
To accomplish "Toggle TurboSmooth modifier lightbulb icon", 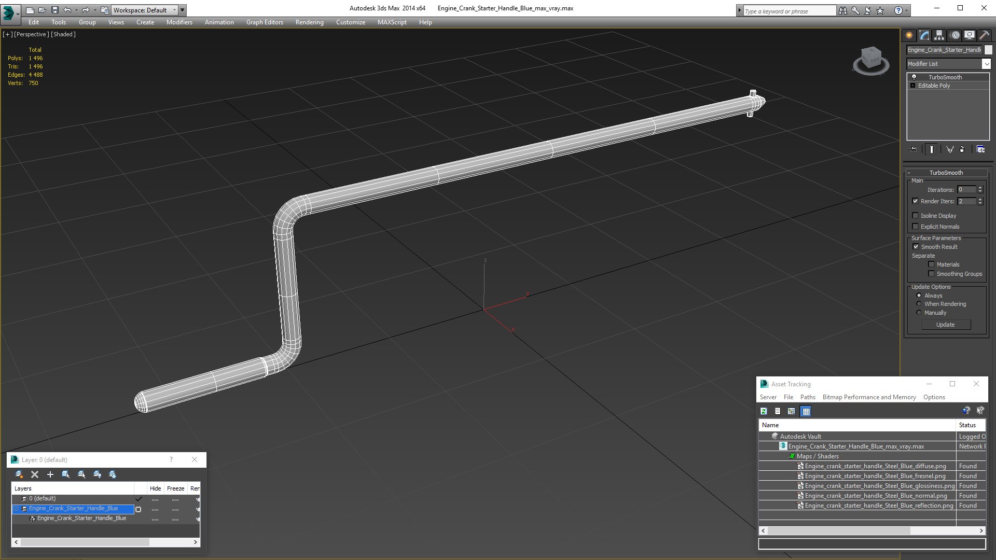I will point(914,77).
